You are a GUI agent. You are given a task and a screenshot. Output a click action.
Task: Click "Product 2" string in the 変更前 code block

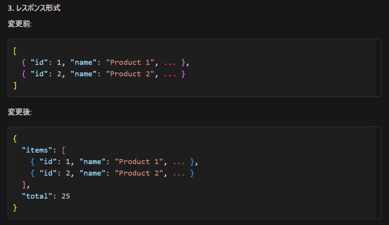130,74
